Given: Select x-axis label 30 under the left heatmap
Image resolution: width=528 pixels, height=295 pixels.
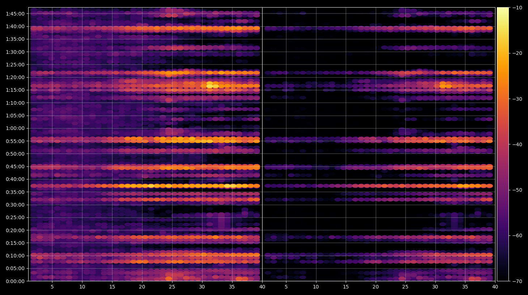Looking at the screenshot, I should coord(202,287).
